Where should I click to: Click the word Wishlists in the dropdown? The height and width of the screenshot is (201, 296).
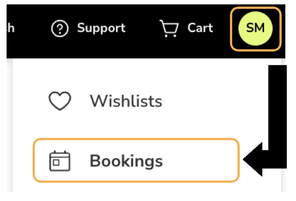click(126, 101)
